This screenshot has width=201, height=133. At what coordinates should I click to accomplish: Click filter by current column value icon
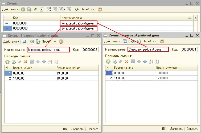[55, 9]
